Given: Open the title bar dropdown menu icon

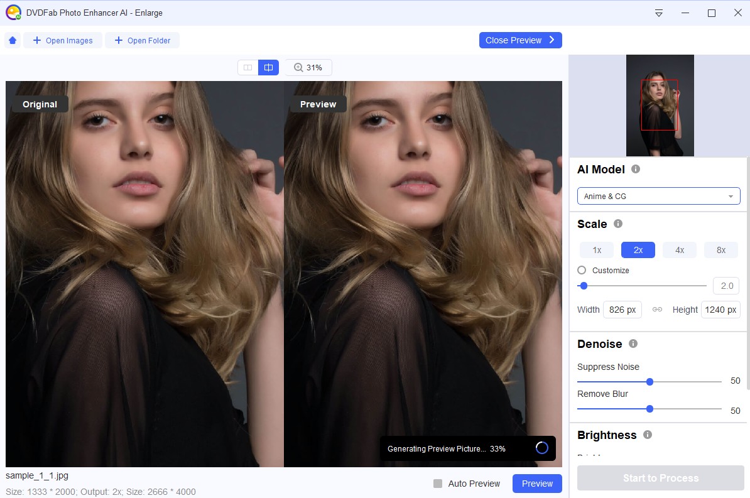Looking at the screenshot, I should [x=659, y=13].
